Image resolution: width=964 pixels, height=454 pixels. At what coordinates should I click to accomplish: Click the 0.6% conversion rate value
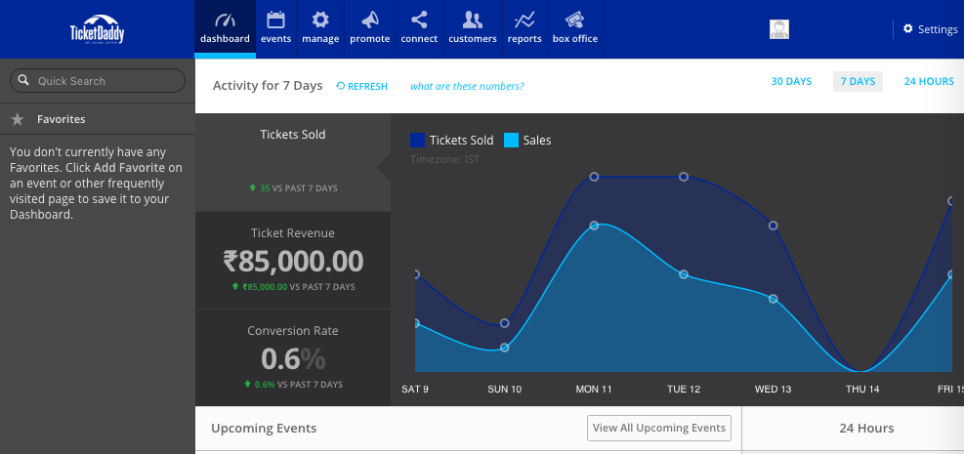point(293,358)
